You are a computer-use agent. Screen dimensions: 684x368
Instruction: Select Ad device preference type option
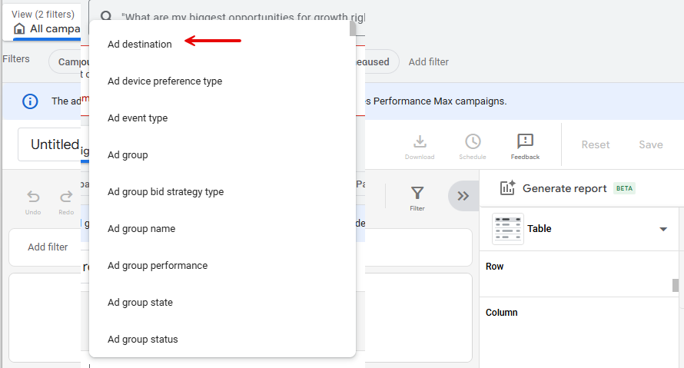pos(164,81)
